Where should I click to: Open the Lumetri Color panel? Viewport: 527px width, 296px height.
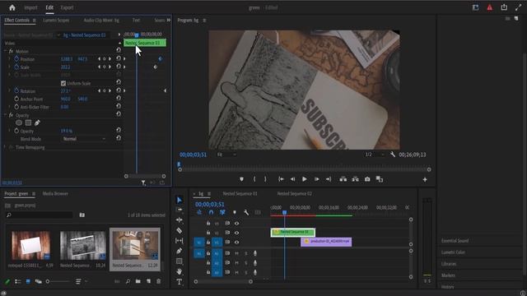coord(453,252)
